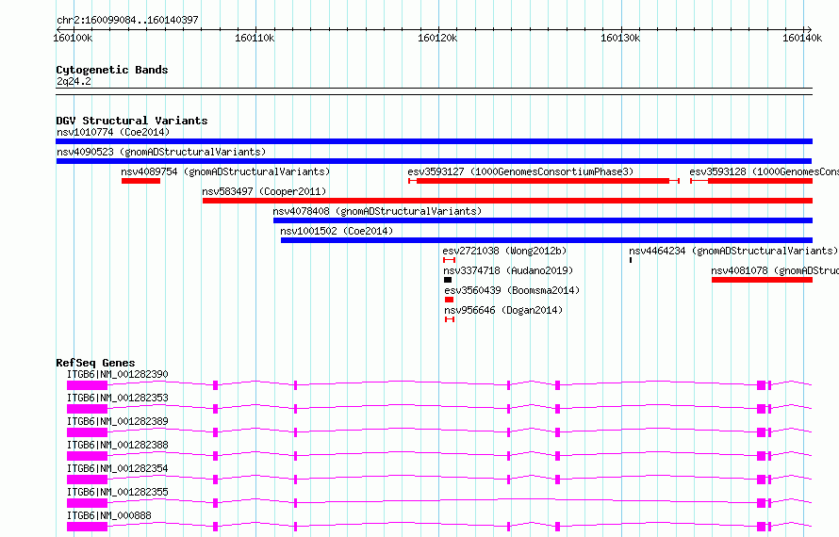This screenshot has height=537, width=839.
Task: Open the esv3593127 1000Genomes variant glyph
Action: [544, 181]
